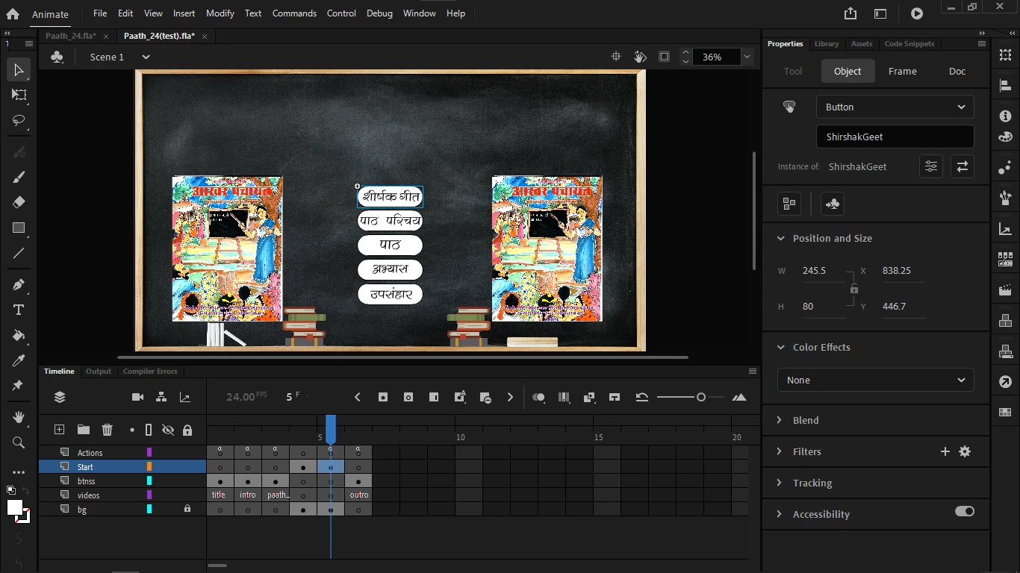
Task: Click the Center Stage icon
Action: click(x=616, y=57)
